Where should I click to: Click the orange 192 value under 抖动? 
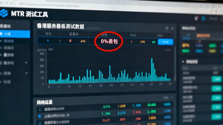[x=142, y=42]
